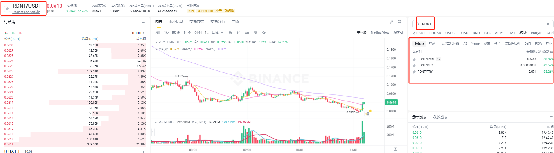Viewport: 554px width, 153px height.
Task: Toggle favorite star for RDNT/TRY pair
Action: point(414,72)
